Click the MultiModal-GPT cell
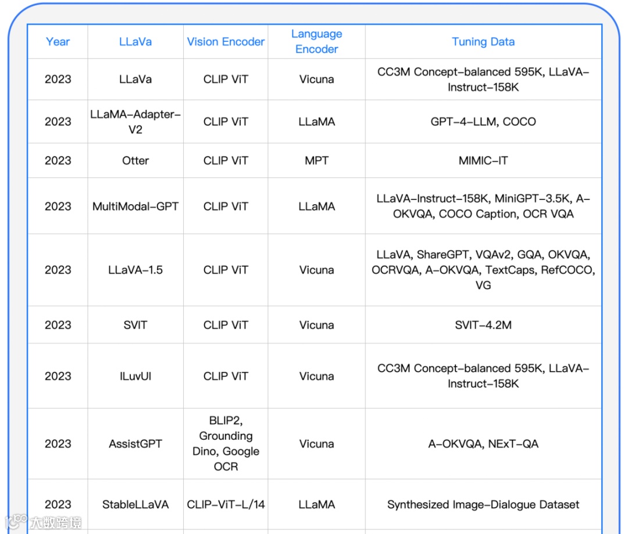Image resolution: width=628 pixels, height=534 pixels. coord(135,207)
